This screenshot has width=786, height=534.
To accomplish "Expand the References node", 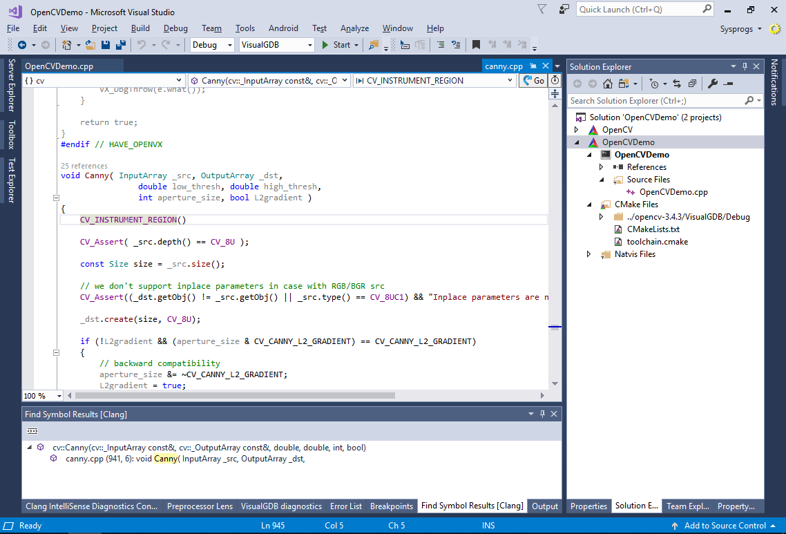I will tap(602, 167).
